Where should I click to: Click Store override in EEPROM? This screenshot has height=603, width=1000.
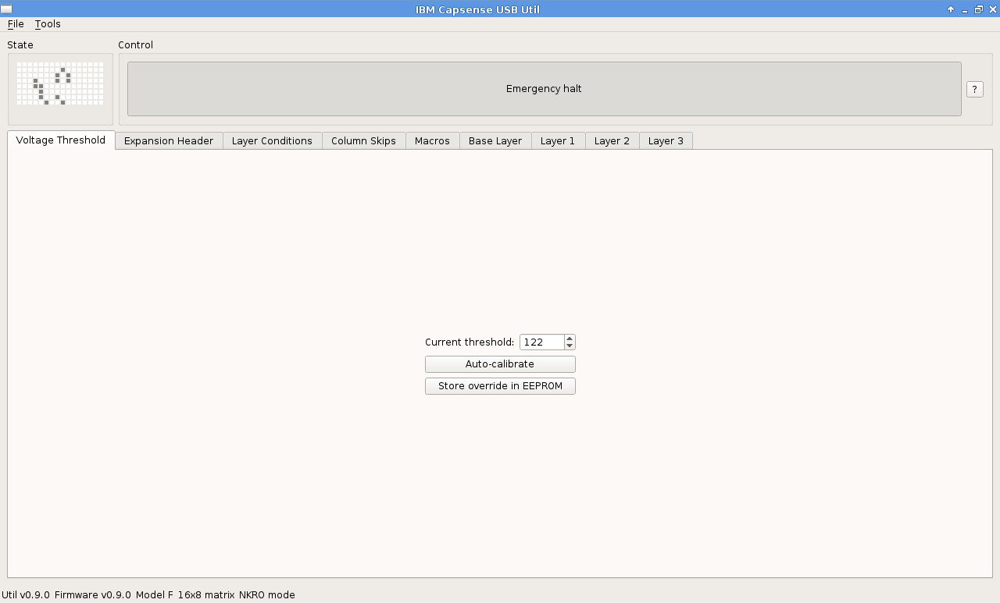(500, 386)
